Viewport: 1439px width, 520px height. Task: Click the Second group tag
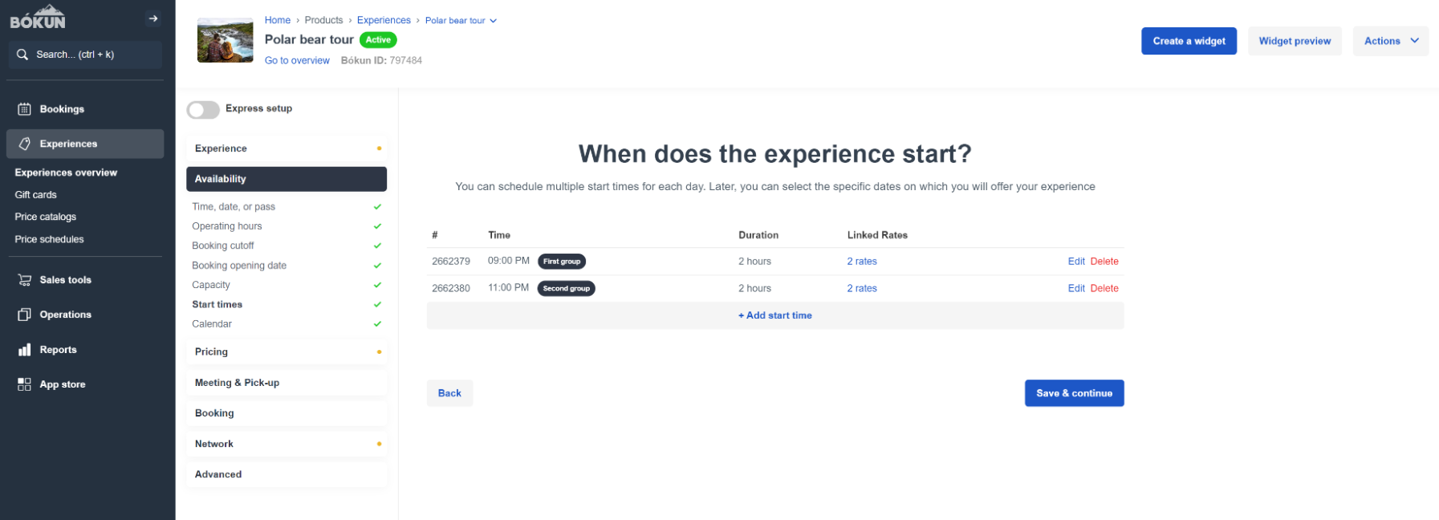pos(567,288)
